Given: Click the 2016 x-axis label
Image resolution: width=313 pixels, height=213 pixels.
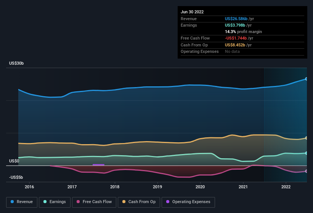Looking at the screenshot, I should pos(29,187).
